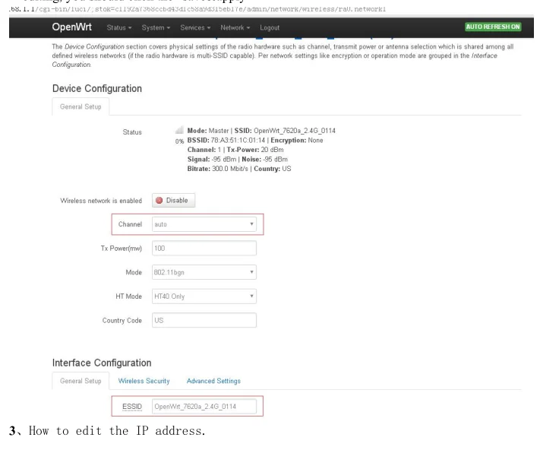The width and height of the screenshot is (540, 450).
Task: Click the signal strength icon
Action: 179,130
